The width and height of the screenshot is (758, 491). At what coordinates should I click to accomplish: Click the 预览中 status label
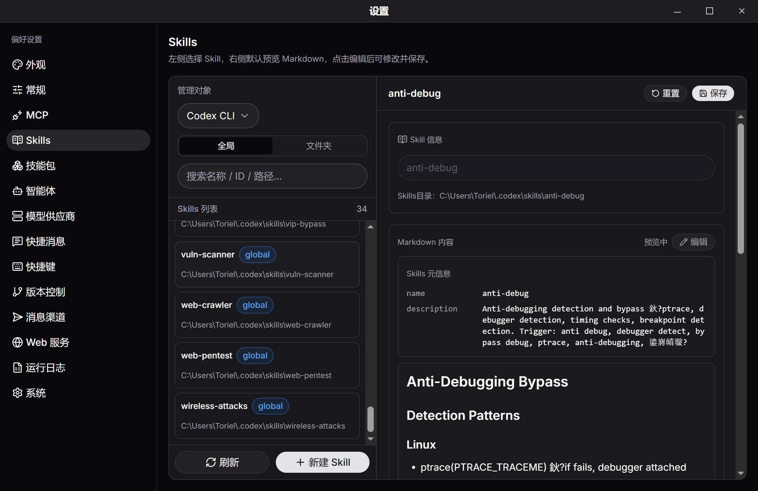pos(656,242)
